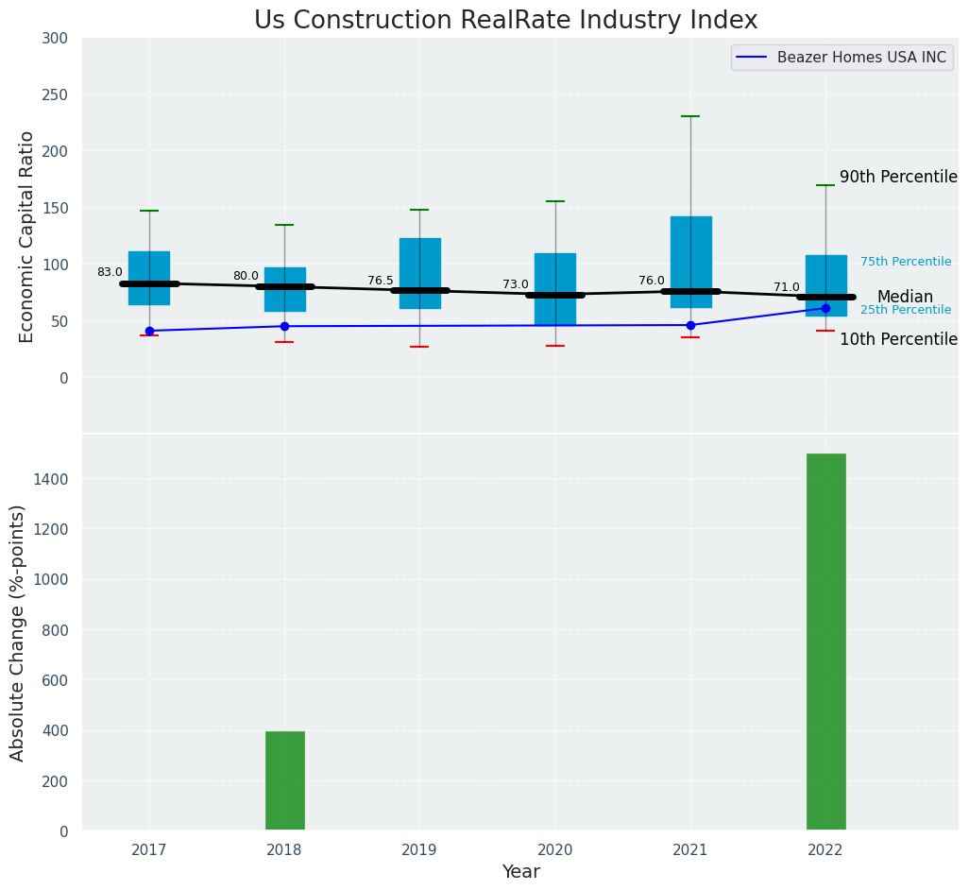The height and width of the screenshot is (890, 969).
Task: Select the 2017 Beazer Homes blue data point
Action: pos(149,331)
